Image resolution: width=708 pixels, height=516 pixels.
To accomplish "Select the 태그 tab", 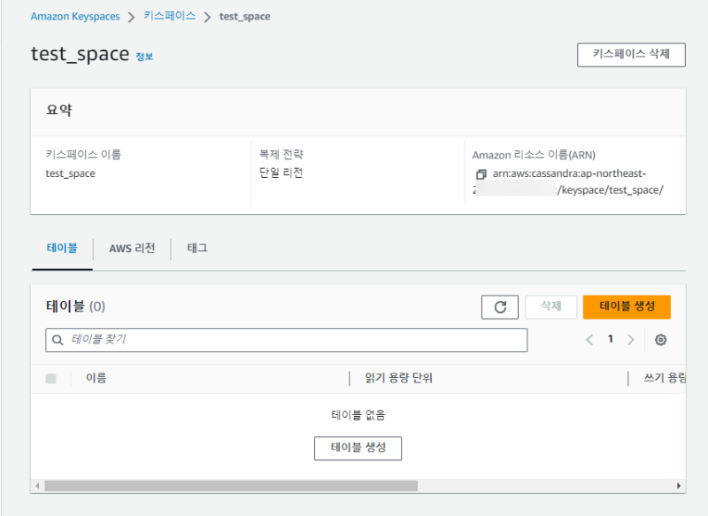I will 196,249.
